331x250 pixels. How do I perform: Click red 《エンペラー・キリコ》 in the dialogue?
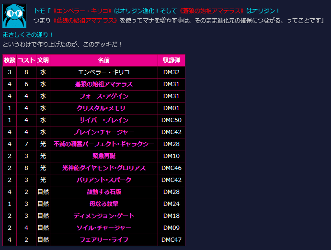tap(82, 11)
